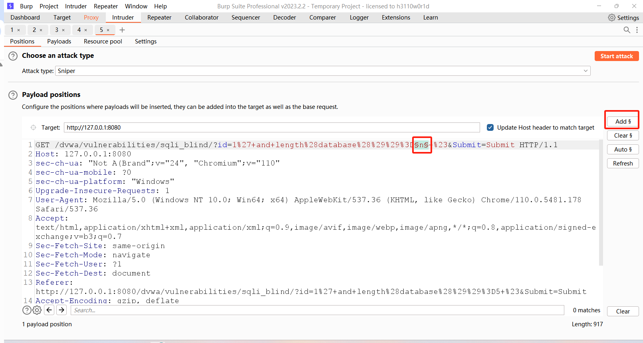
Task: Switch to the Positions sub-tab
Action: [x=22, y=41]
